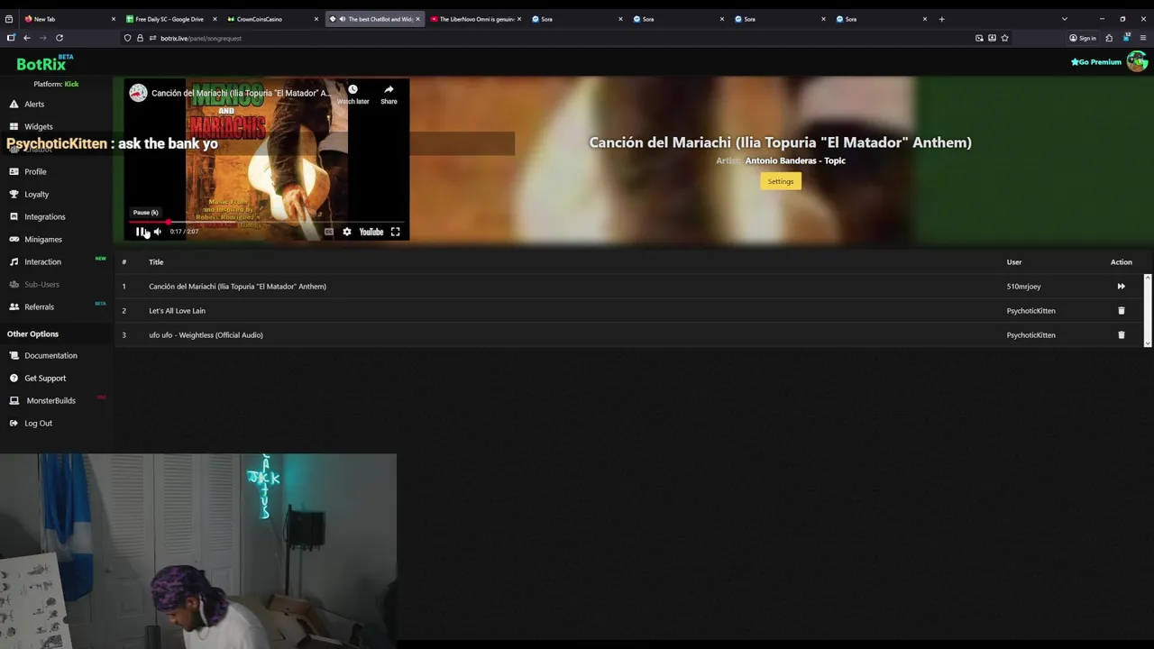Click the Referrals people icon
Image resolution: width=1154 pixels, height=649 pixels.
14,306
